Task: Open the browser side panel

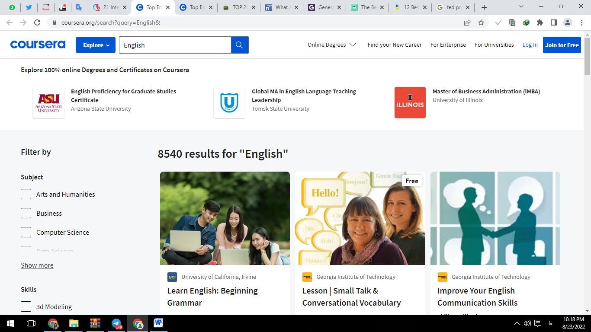Action: (x=553, y=22)
